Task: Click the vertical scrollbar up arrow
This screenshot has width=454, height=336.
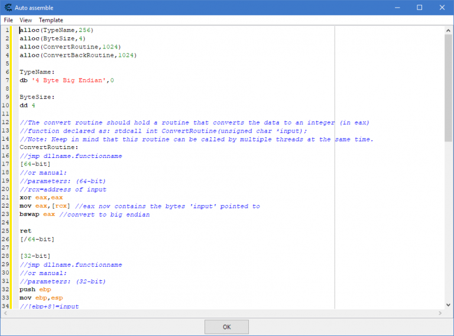Action: [x=449, y=30]
